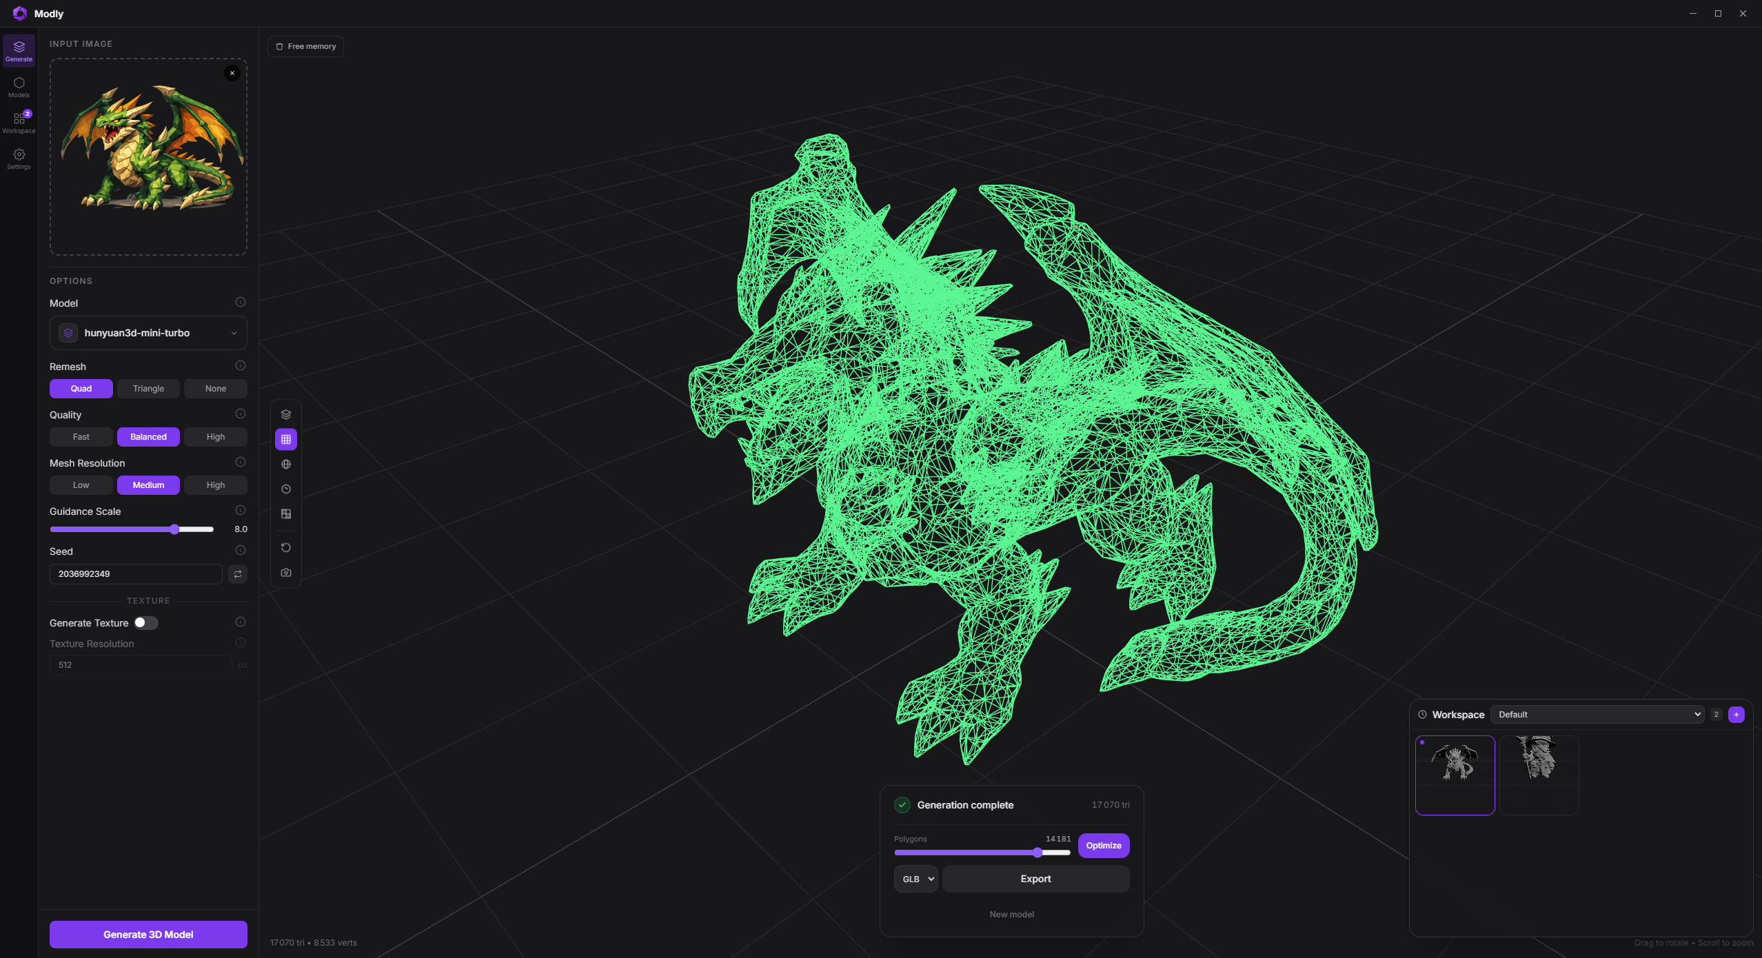Screen dimensions: 1762x958
Task: Click the purple plus icon in Workspace panel
Action: coord(1736,715)
